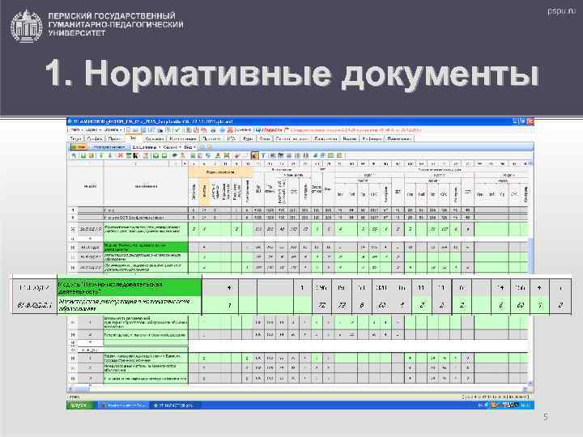Click the horizontal scrollbar right arrow

(526, 388)
